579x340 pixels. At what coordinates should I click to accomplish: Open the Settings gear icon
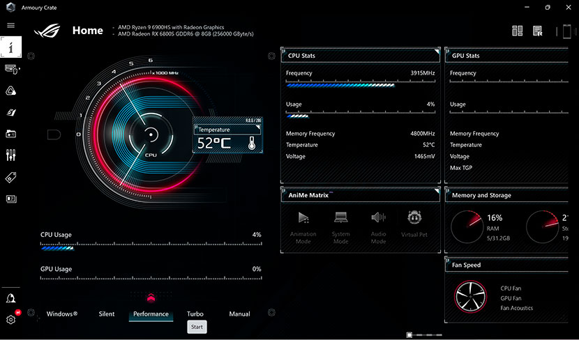point(10,320)
